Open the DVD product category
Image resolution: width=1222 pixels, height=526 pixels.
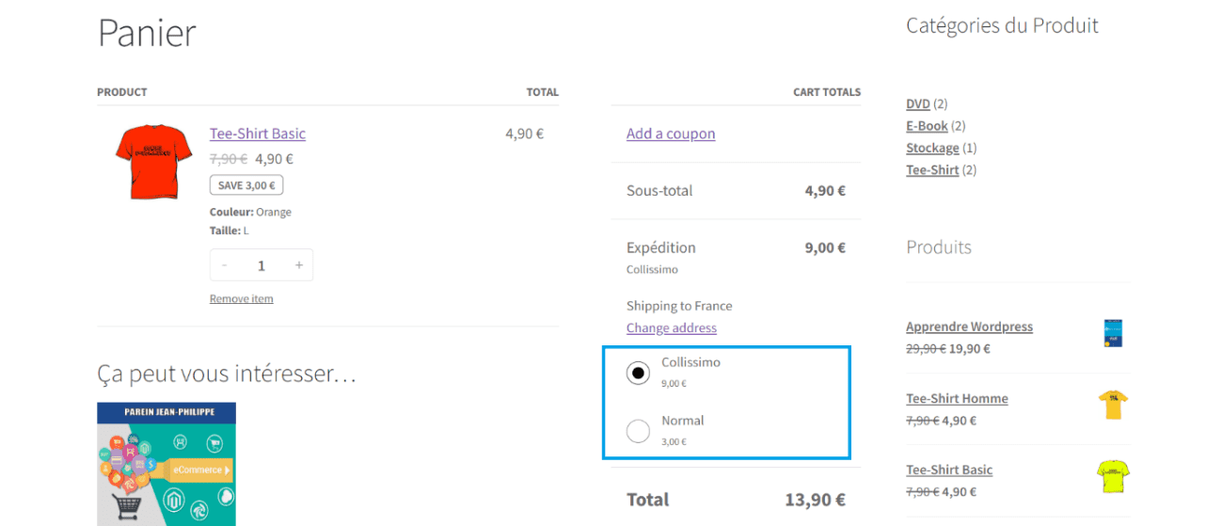(917, 104)
